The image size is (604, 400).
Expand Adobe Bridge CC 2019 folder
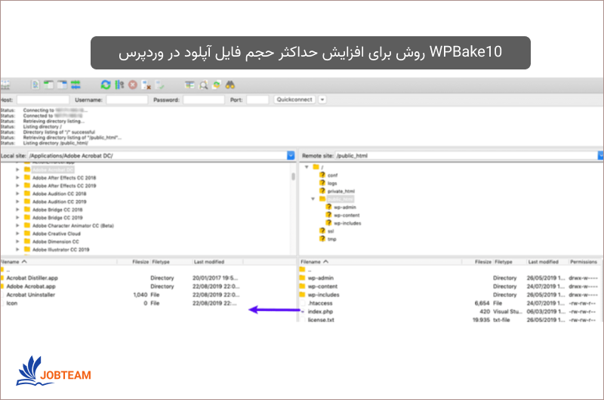pos(17,217)
